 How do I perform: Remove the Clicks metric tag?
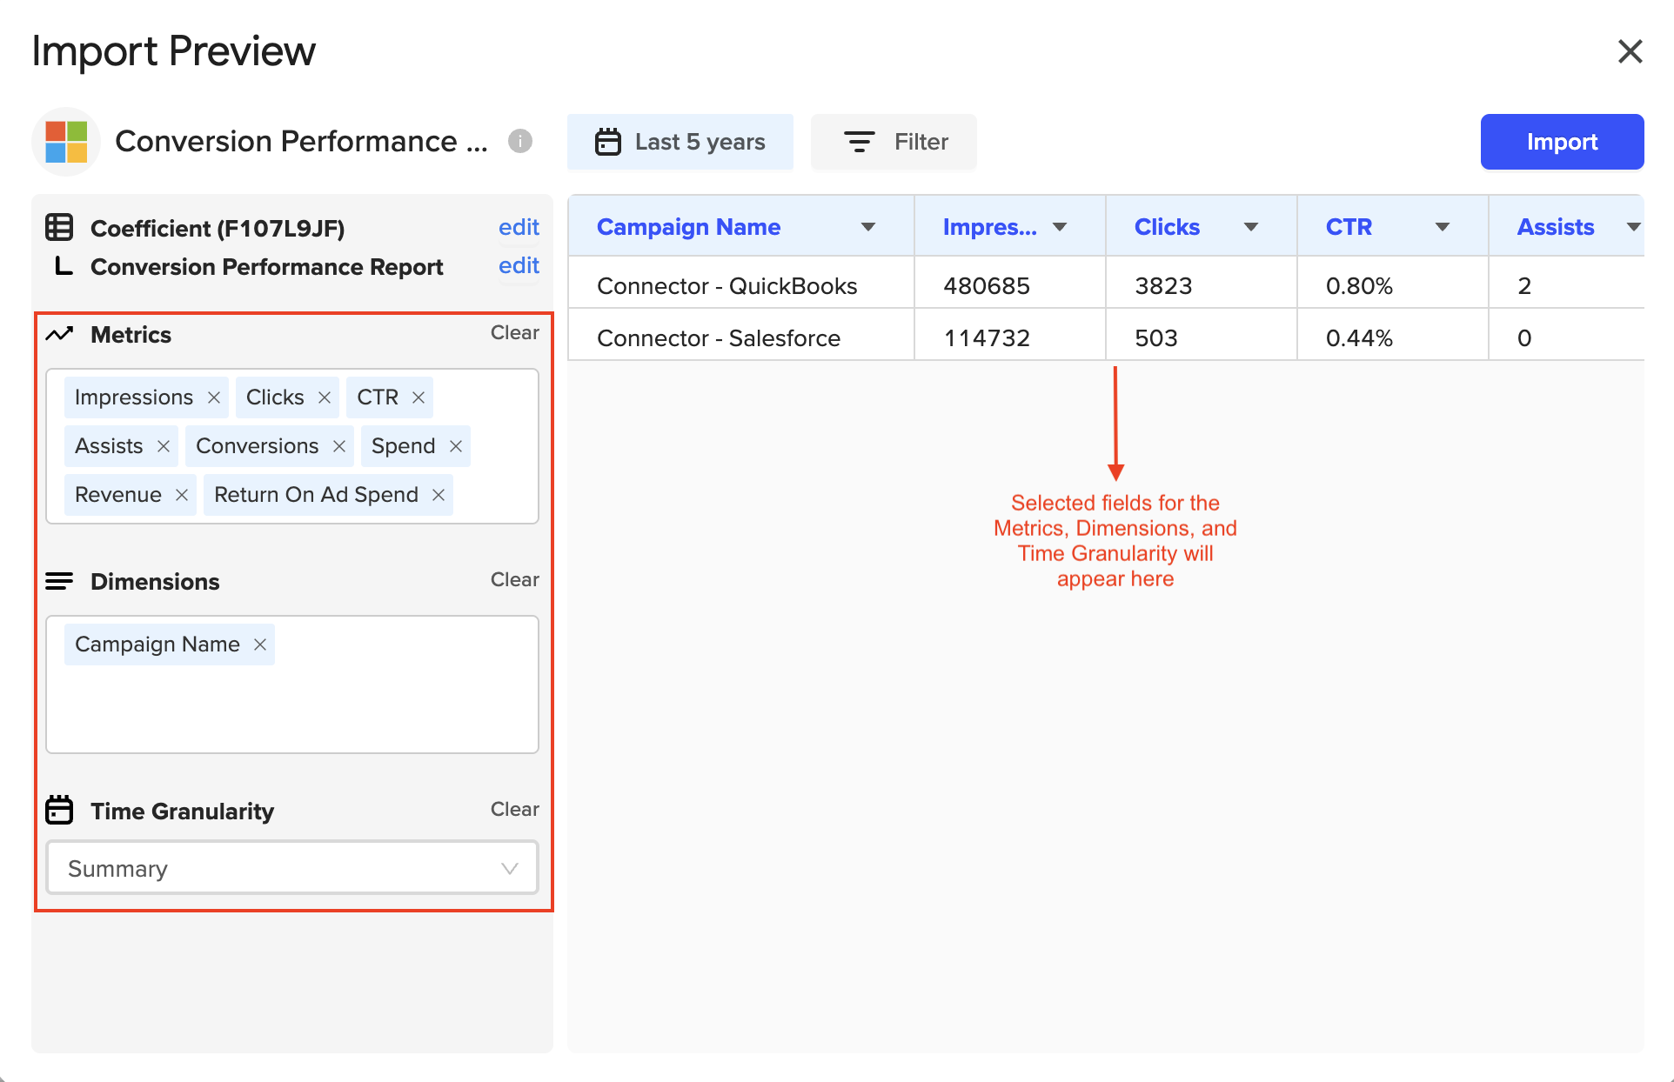point(325,397)
